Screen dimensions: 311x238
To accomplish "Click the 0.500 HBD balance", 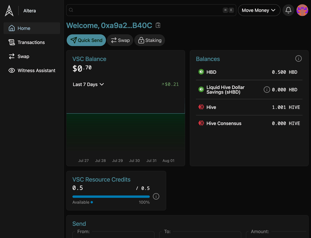I will pyautogui.click(x=284, y=72).
